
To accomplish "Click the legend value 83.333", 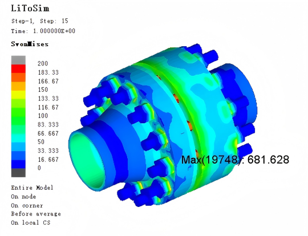I will [x=48, y=124].
